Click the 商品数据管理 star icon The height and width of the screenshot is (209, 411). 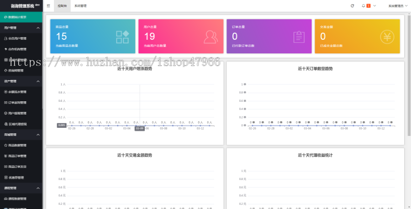coord(6,146)
